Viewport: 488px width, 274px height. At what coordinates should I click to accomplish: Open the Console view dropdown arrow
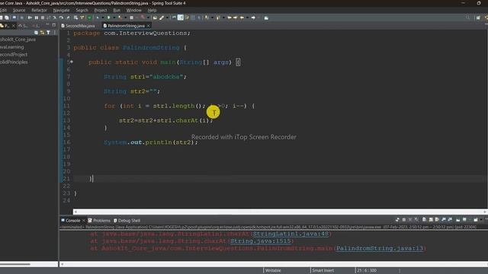481,220
